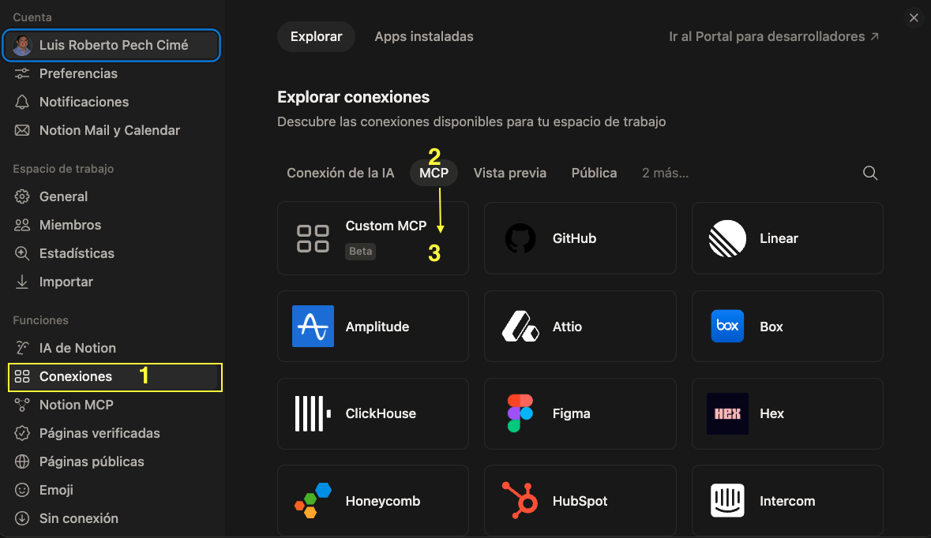Click the Importar download arrow icon
The image size is (931, 538).
(x=22, y=282)
